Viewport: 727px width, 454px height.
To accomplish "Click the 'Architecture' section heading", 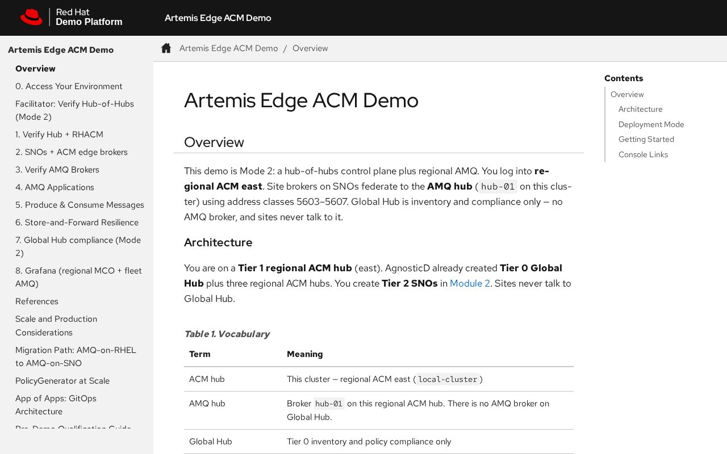I will pyautogui.click(x=218, y=242).
